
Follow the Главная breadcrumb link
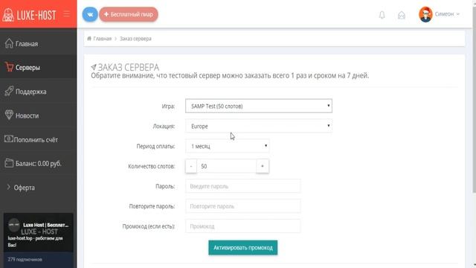pyautogui.click(x=103, y=39)
